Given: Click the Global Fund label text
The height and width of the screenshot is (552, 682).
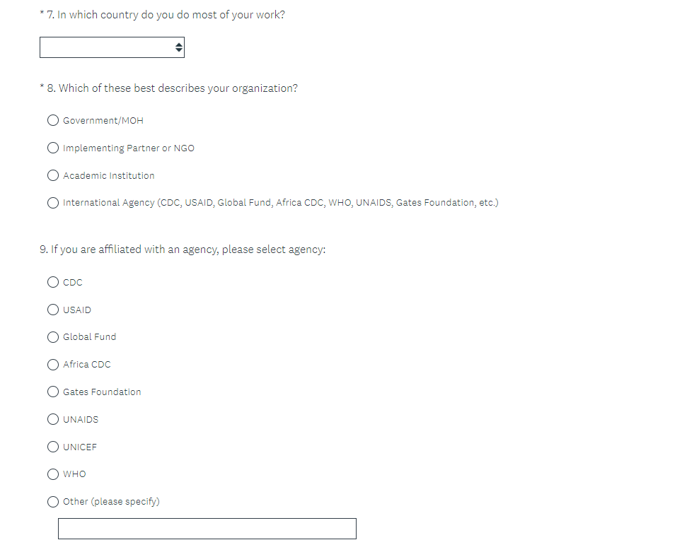Looking at the screenshot, I should pos(89,337).
